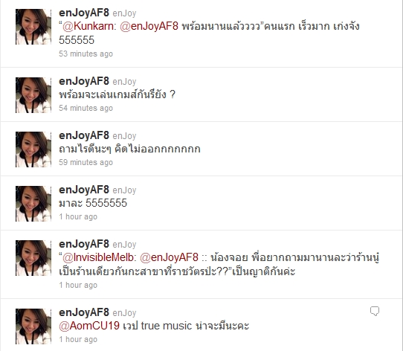
Task: Click the timestamp under the 'มาละ 5555555' tweet
Action: [x=78, y=216]
